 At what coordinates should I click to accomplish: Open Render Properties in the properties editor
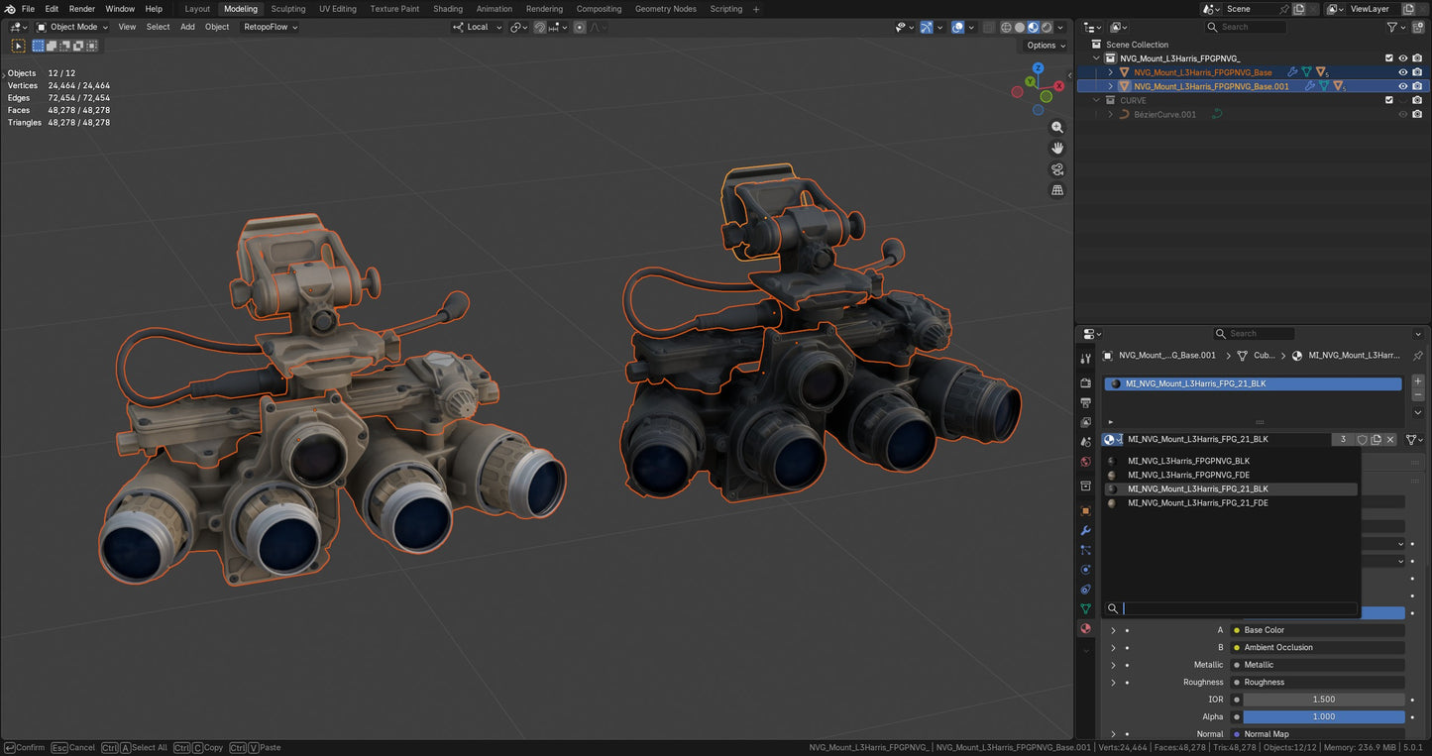coord(1085,383)
